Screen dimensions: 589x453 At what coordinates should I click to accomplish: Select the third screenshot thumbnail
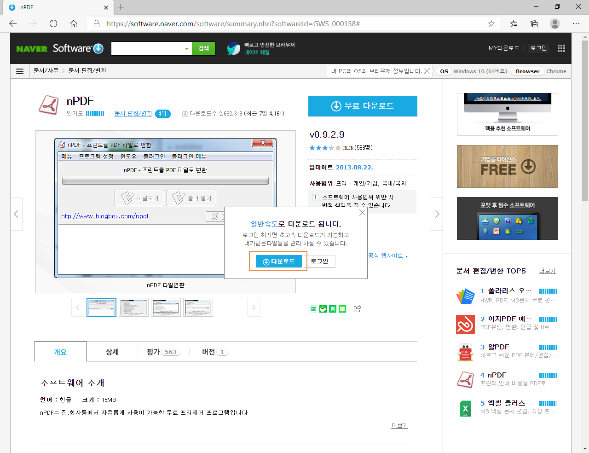pos(166,308)
